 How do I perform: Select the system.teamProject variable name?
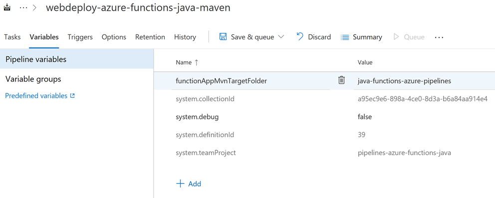tap(206, 153)
